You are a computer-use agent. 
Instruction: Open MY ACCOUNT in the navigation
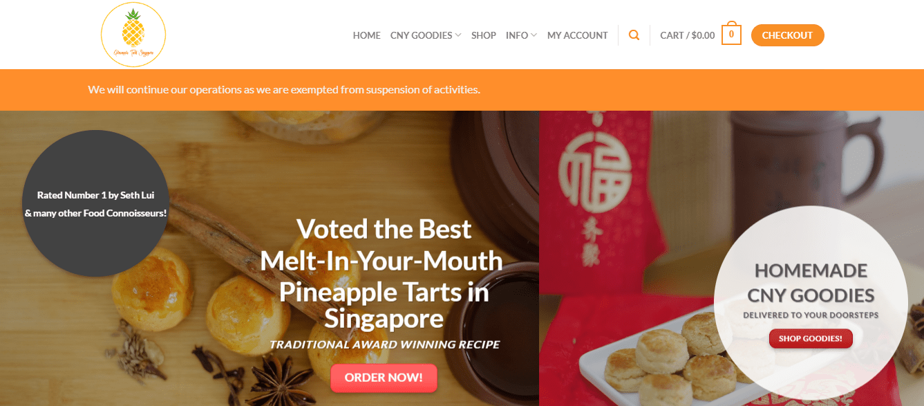click(578, 35)
